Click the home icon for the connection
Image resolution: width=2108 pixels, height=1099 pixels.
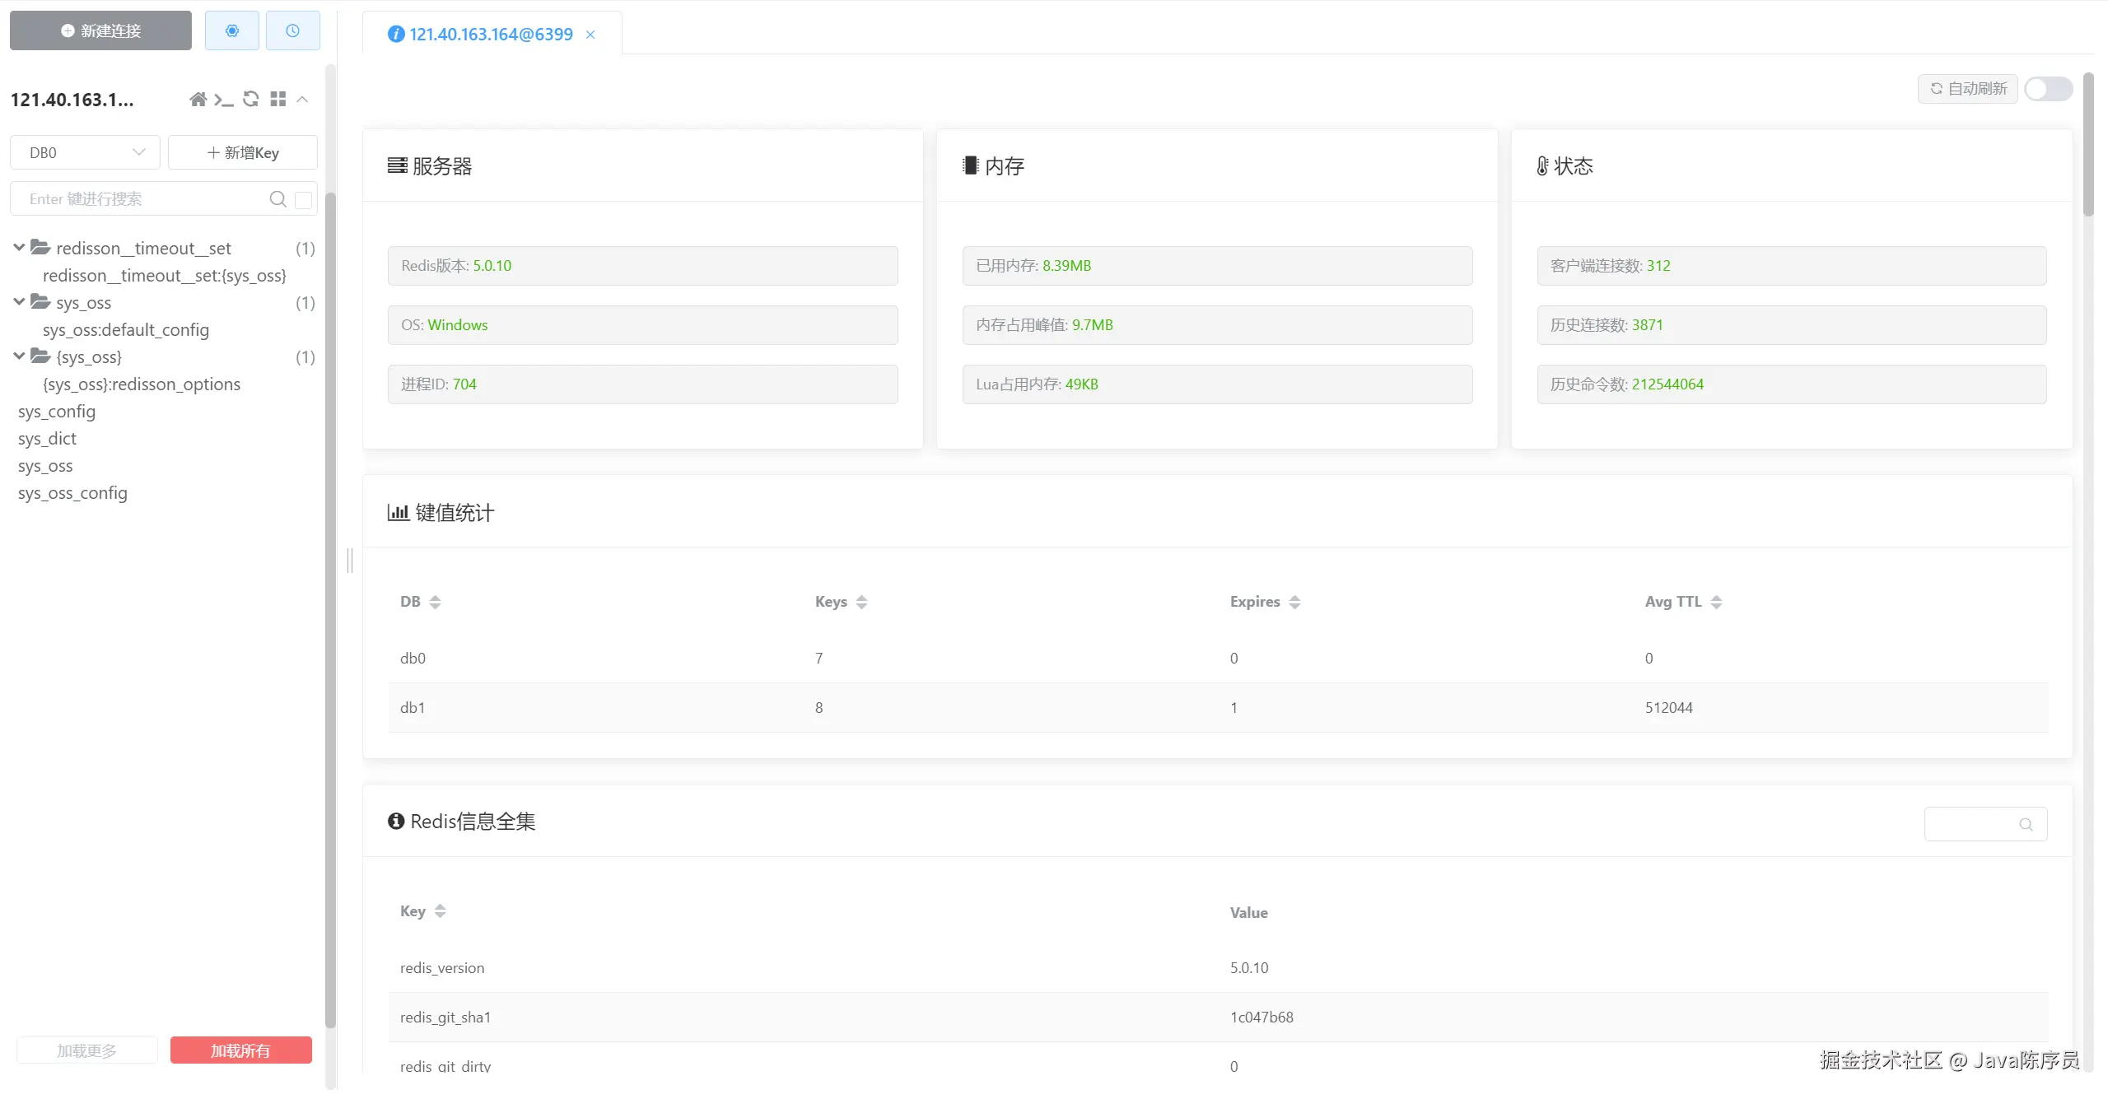pyautogui.click(x=198, y=100)
